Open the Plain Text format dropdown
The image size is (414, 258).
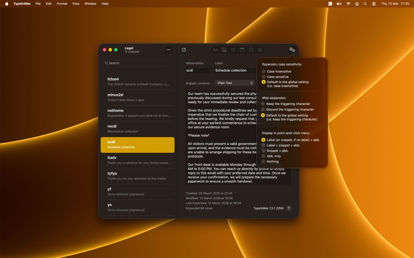coord(235,83)
